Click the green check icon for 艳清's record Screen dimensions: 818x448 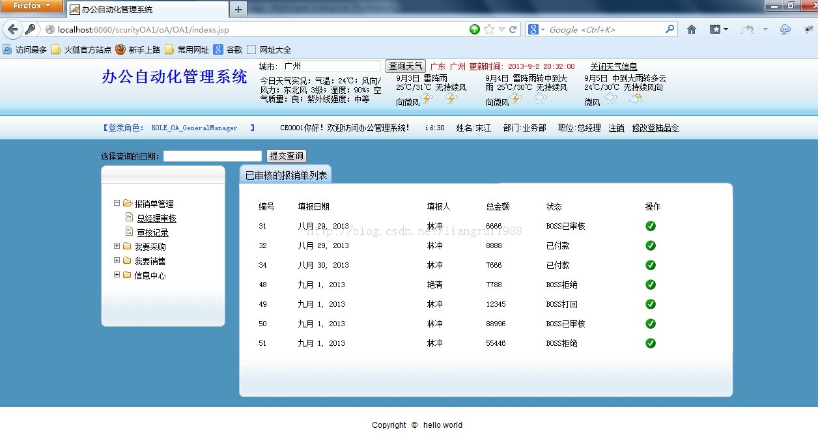click(x=651, y=285)
